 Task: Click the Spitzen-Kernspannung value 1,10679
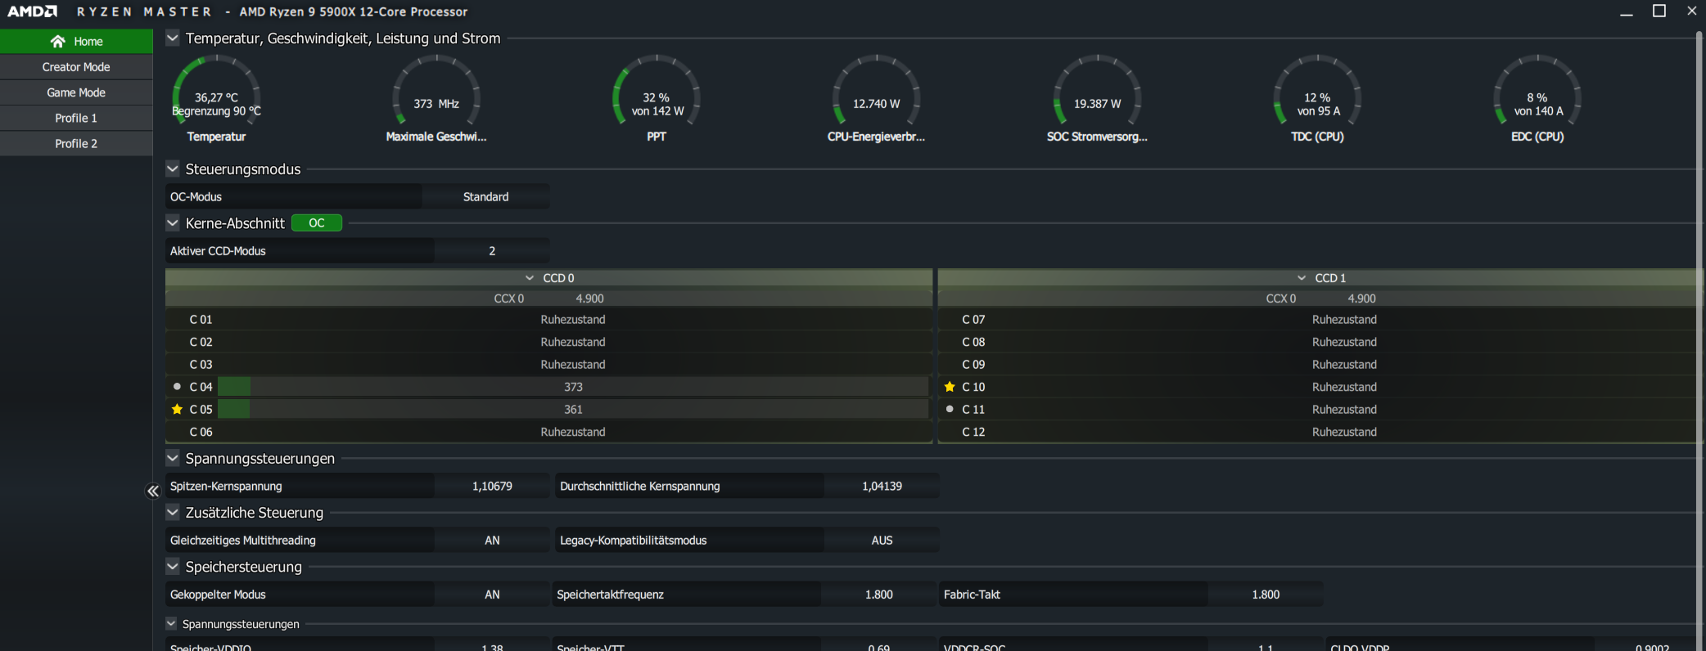point(492,487)
